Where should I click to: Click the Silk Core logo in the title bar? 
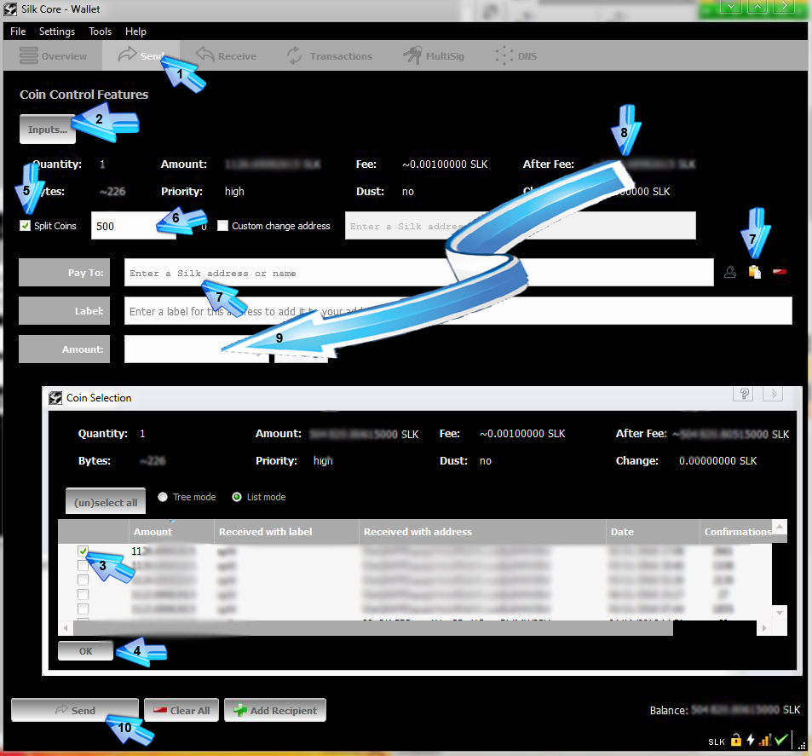pyautogui.click(x=10, y=9)
